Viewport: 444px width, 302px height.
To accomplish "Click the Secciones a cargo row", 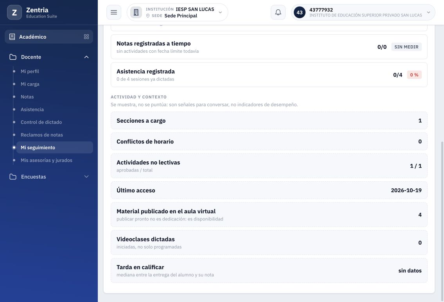I will coord(269,120).
